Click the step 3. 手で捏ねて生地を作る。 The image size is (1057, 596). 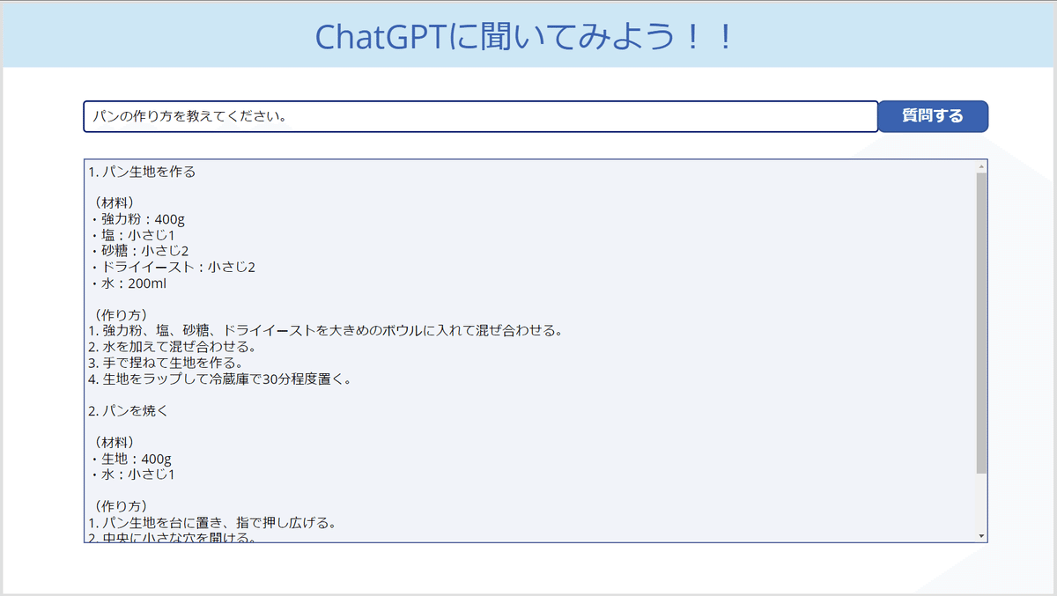(x=166, y=363)
